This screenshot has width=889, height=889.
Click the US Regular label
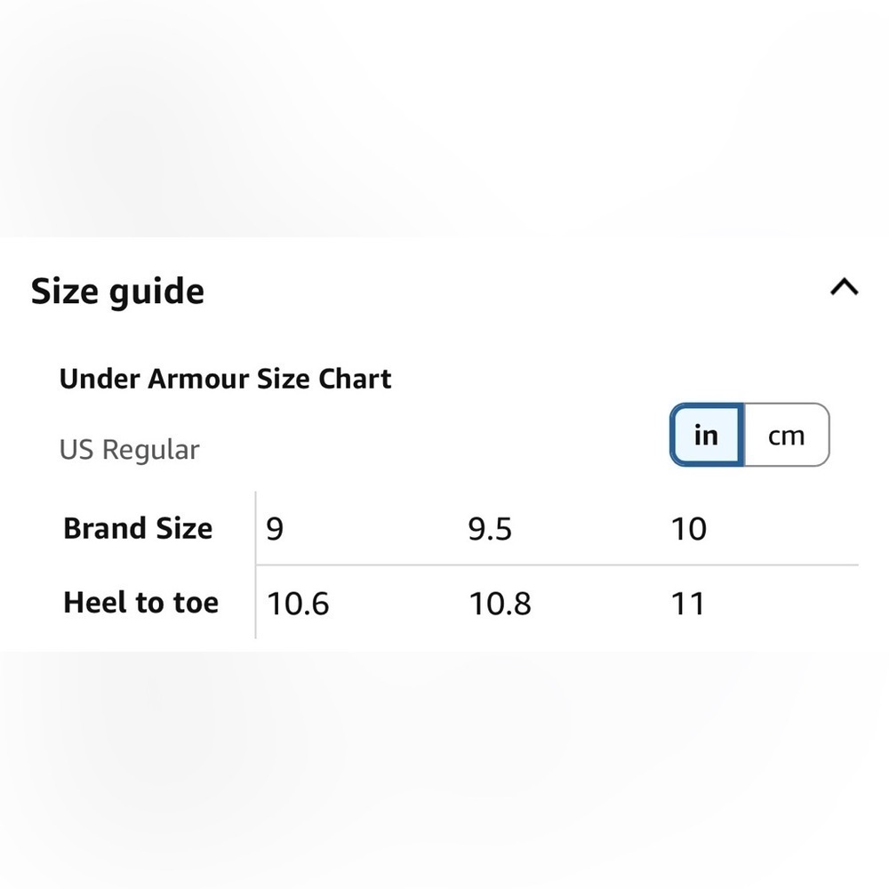(129, 450)
